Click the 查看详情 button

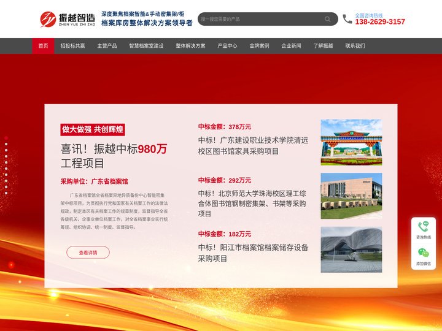(x=88, y=253)
